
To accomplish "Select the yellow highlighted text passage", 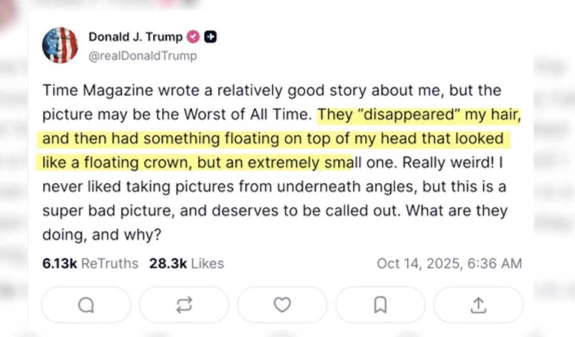I will pyautogui.click(x=280, y=138).
